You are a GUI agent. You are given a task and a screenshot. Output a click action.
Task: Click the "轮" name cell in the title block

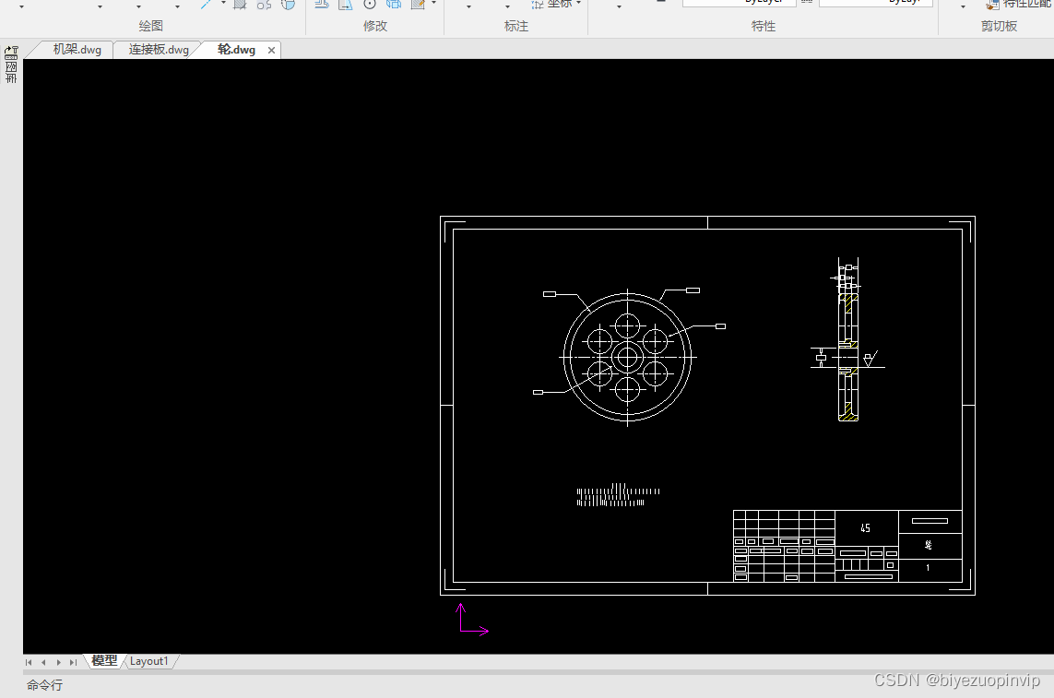point(929,545)
